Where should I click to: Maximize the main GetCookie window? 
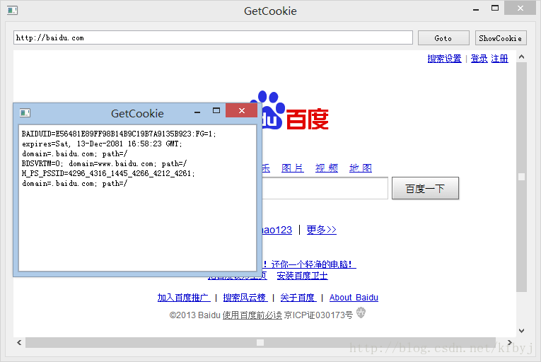[495, 8]
